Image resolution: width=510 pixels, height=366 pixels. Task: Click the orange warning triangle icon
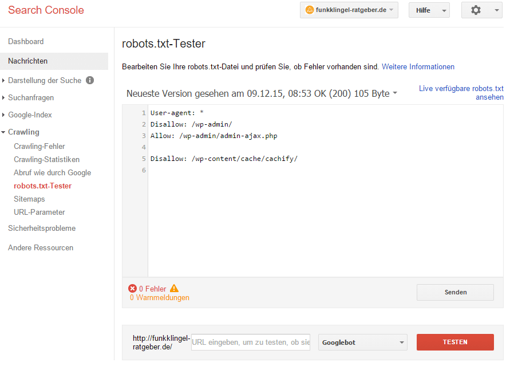[x=175, y=288]
